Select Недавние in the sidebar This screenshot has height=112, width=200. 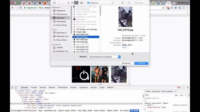[61, 11]
